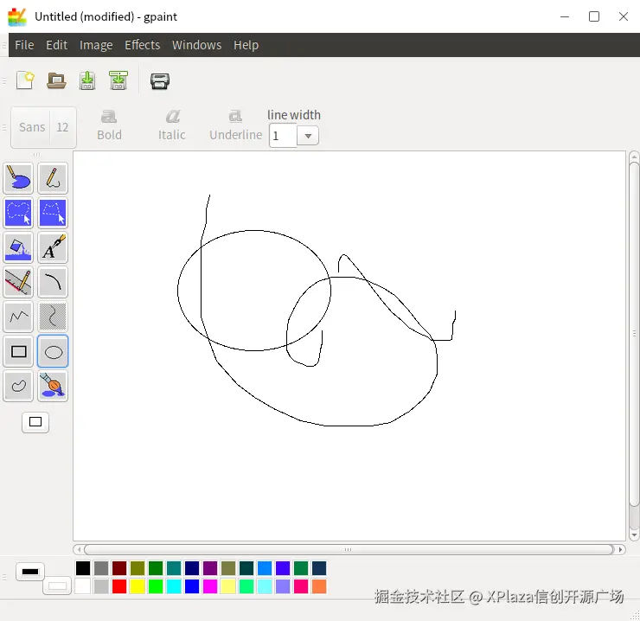The height and width of the screenshot is (621, 640).
Task: Create a new image document
Action: [25, 80]
